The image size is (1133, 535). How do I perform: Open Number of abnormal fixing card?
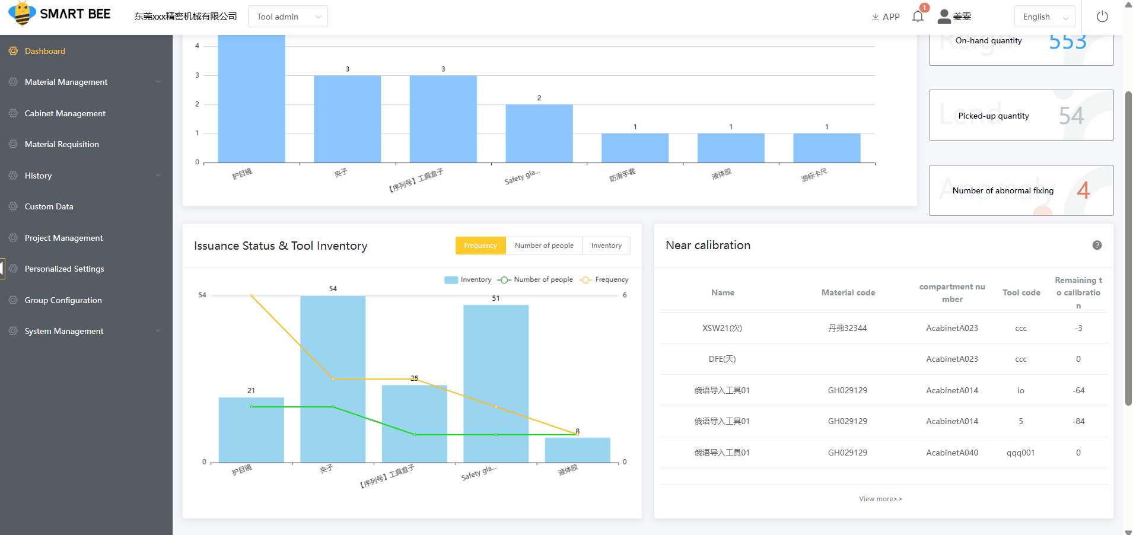[x=1021, y=190]
